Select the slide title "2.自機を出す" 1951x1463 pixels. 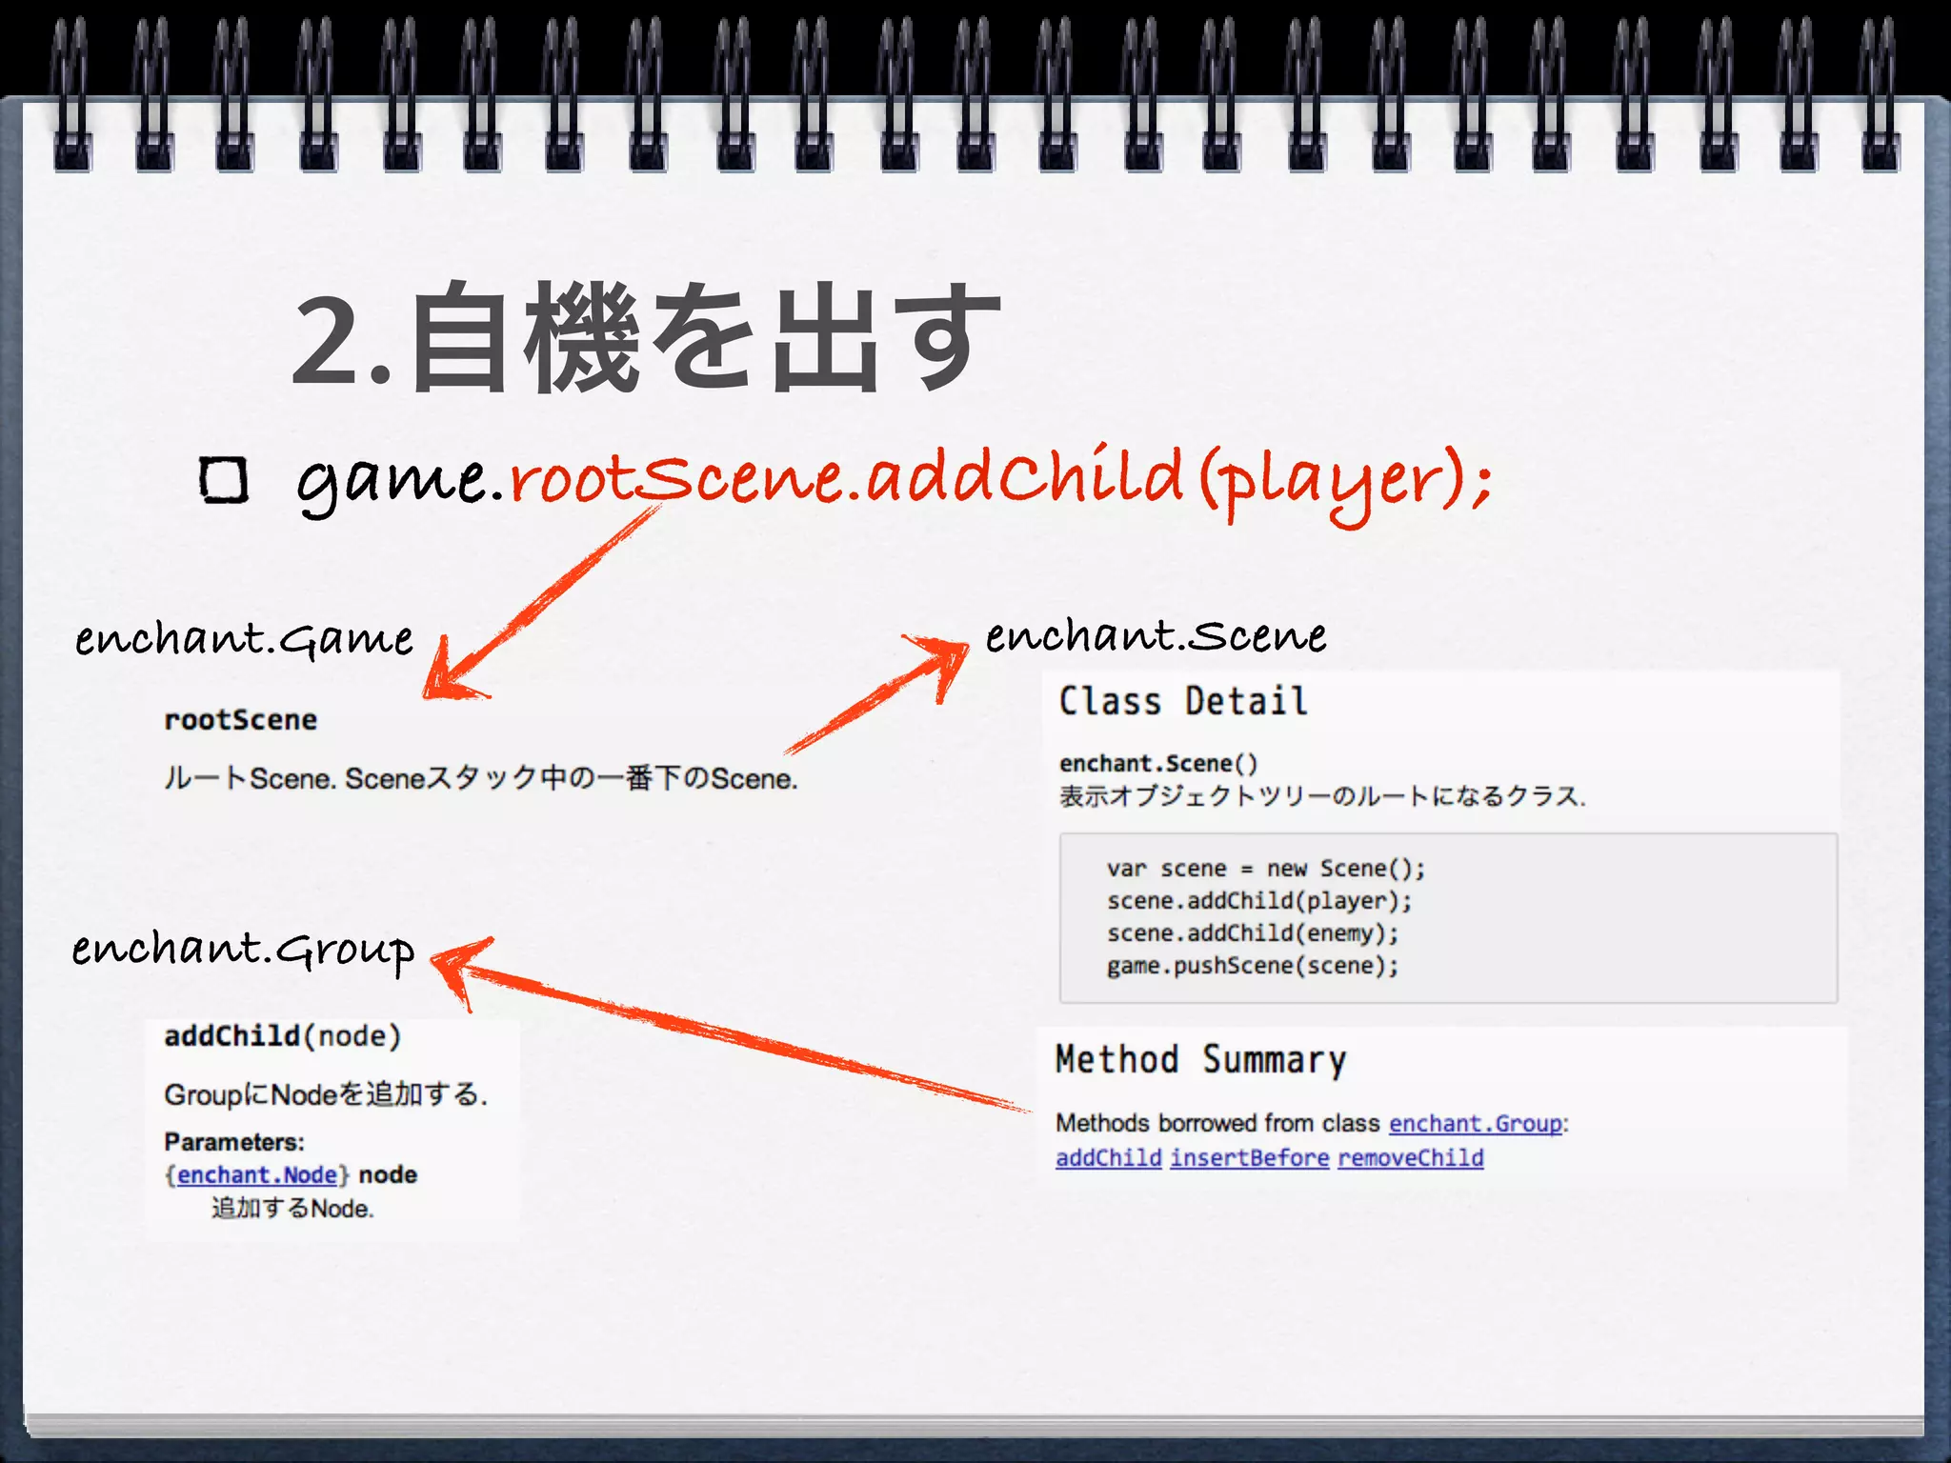(x=646, y=338)
